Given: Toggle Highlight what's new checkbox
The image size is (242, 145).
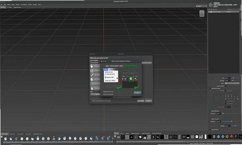Looking at the screenshot, I should (102, 92).
